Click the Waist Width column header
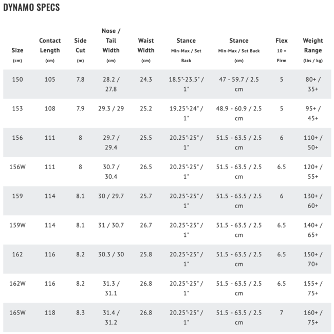Screen dimensions: 334x334 click(146, 45)
